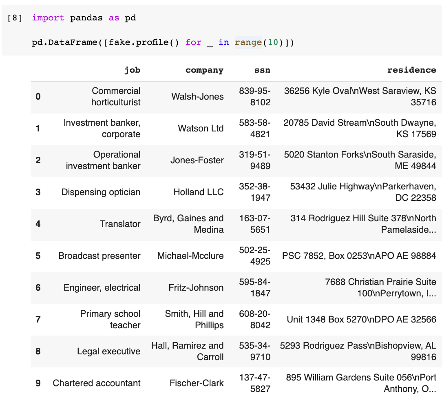
Task: Select row index 9
Action: (38, 383)
